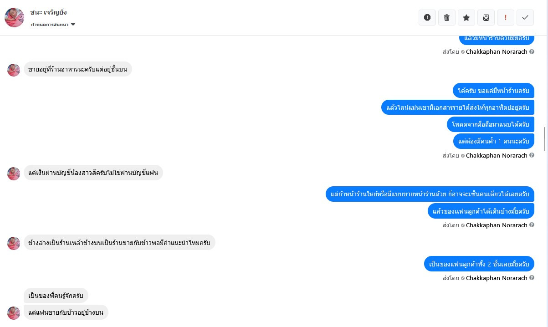Screen dimensions: 548x327
Task: Mark conversation as unread via envelope icon
Action: coord(486,17)
